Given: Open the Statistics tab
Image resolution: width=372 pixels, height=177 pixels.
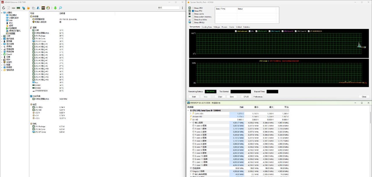Looking at the screenshot, I should [x=246, y=27].
